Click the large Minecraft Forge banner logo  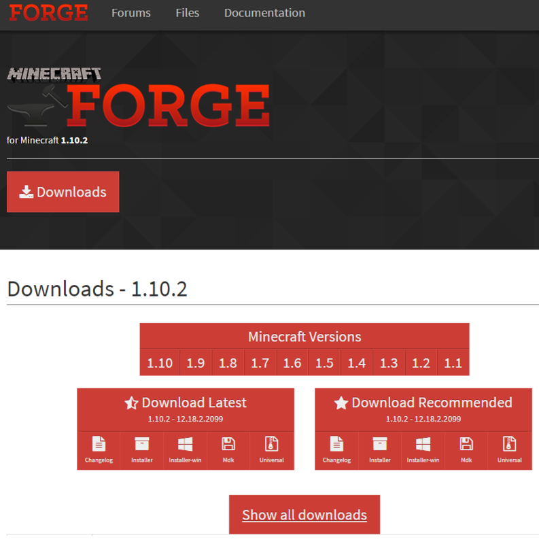point(138,97)
